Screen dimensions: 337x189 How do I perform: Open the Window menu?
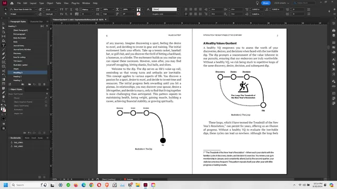[x=86, y=3]
